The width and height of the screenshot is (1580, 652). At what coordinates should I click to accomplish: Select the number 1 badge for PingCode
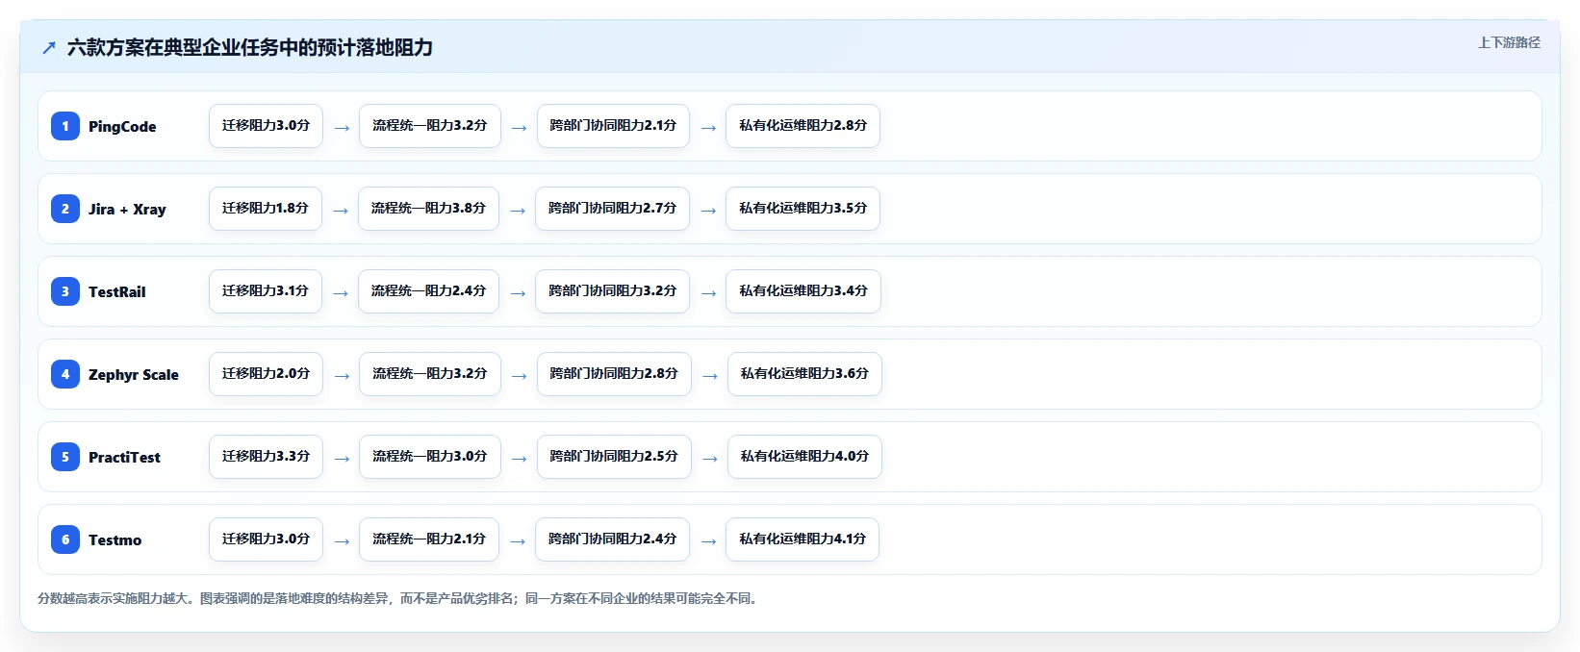tap(65, 126)
